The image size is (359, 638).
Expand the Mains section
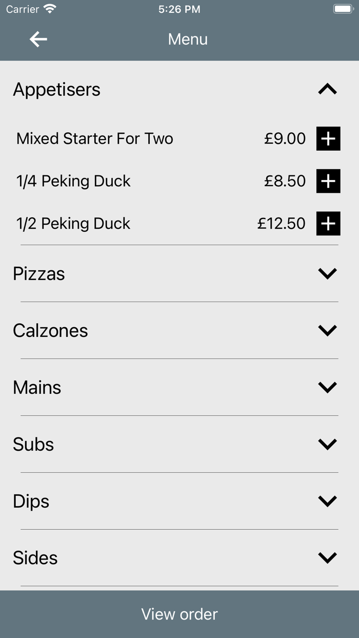click(x=327, y=387)
